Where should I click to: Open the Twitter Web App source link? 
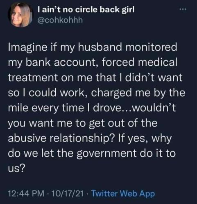coord(123,193)
